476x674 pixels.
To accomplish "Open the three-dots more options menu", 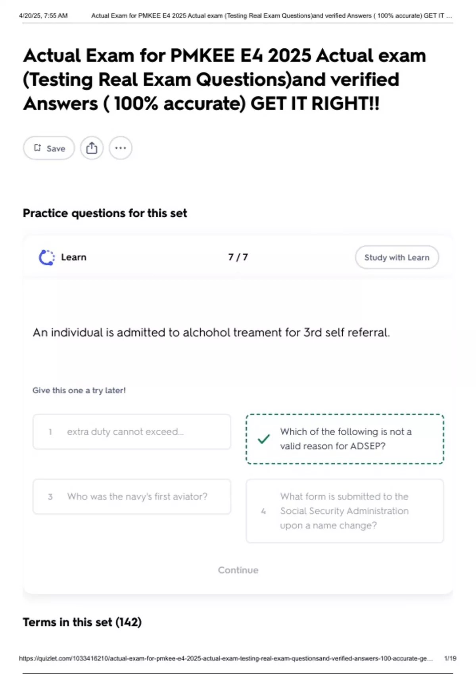I will [x=121, y=148].
